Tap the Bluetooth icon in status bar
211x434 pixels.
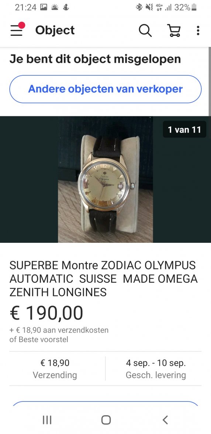[x=139, y=7]
